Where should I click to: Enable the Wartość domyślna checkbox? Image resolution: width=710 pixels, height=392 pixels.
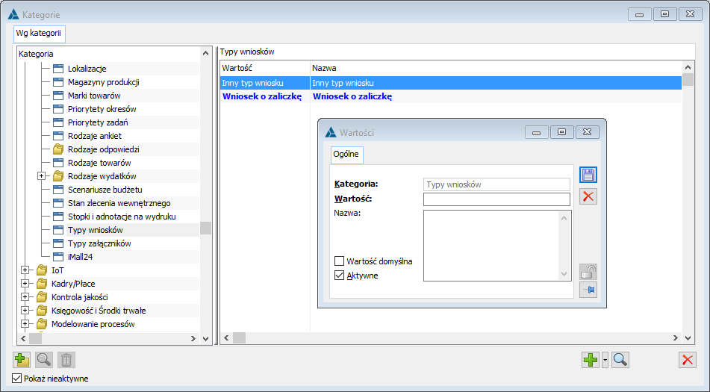point(339,261)
